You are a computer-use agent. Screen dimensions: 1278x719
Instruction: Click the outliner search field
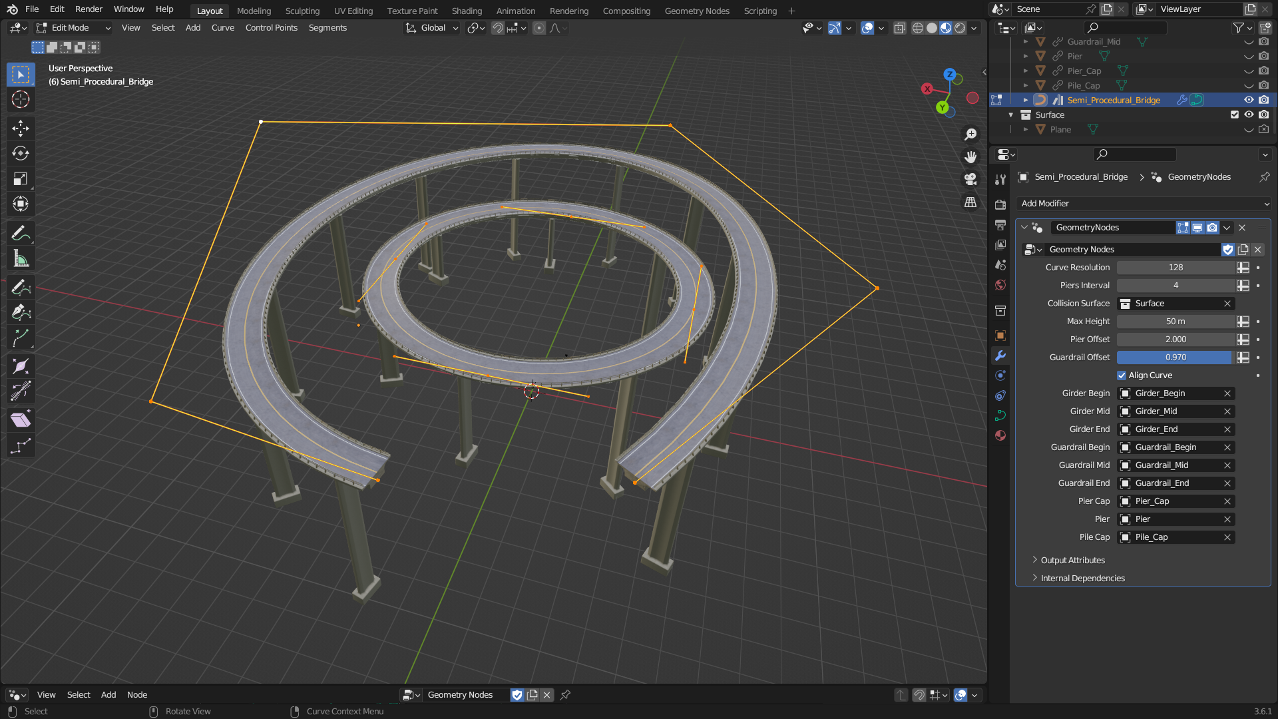coord(1125,28)
